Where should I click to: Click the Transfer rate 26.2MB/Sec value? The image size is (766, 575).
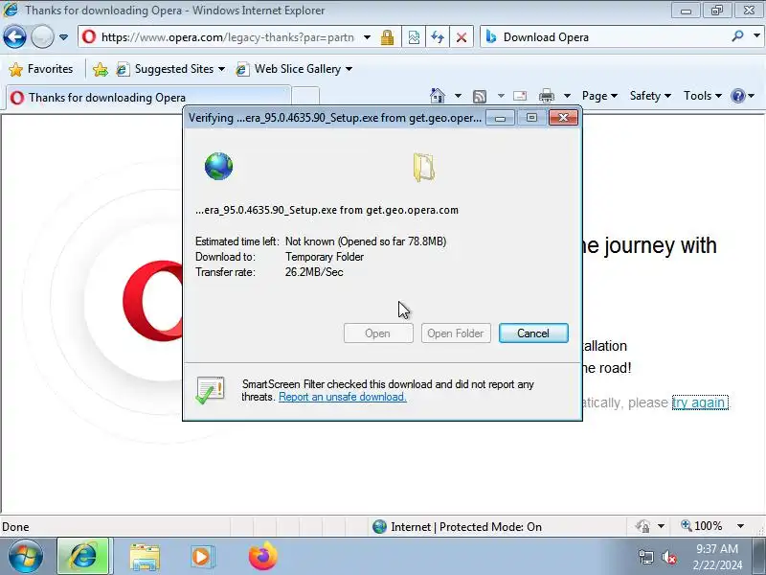point(314,272)
